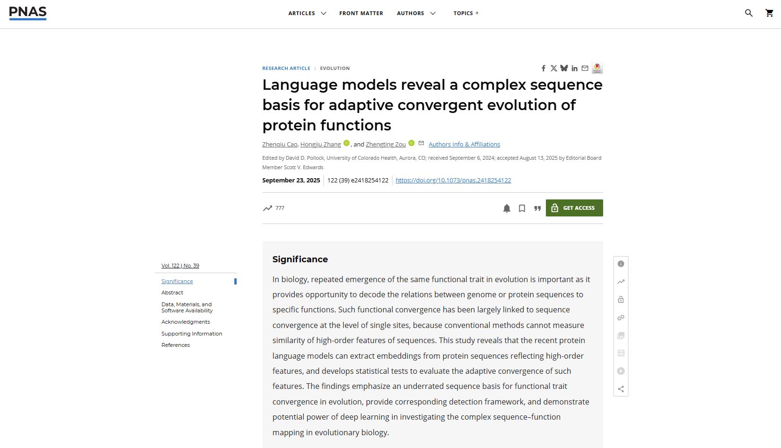Click the cite quotation mark icon

[537, 208]
